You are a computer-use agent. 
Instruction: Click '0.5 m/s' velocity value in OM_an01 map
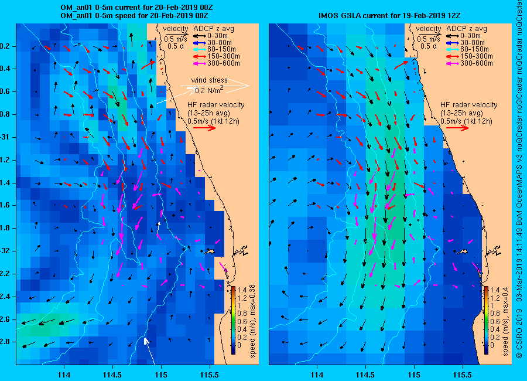pyautogui.click(x=176, y=39)
